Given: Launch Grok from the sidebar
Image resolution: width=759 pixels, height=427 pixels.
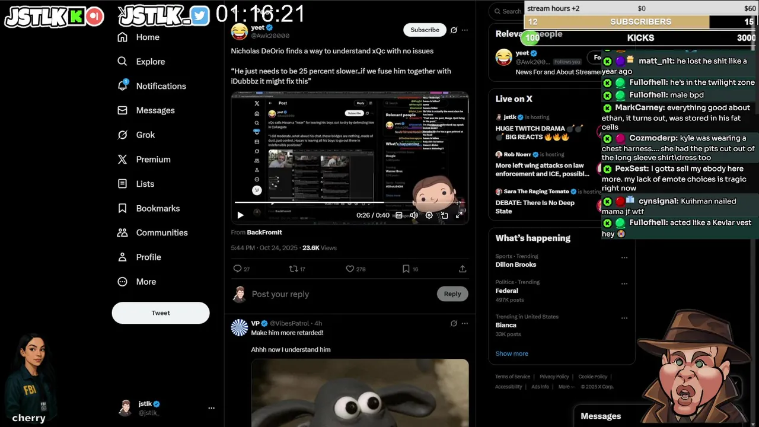Looking at the screenshot, I should (x=136, y=135).
